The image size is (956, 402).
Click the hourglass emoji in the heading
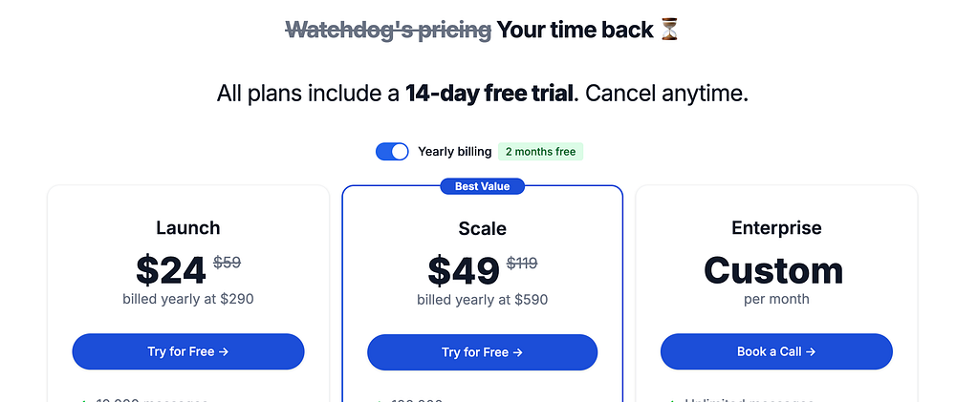point(669,30)
